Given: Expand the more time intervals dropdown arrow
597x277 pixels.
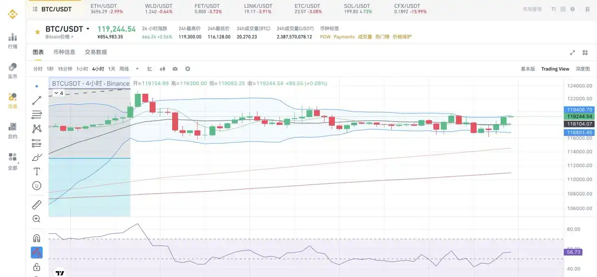Looking at the screenshot, I should coord(137,69).
